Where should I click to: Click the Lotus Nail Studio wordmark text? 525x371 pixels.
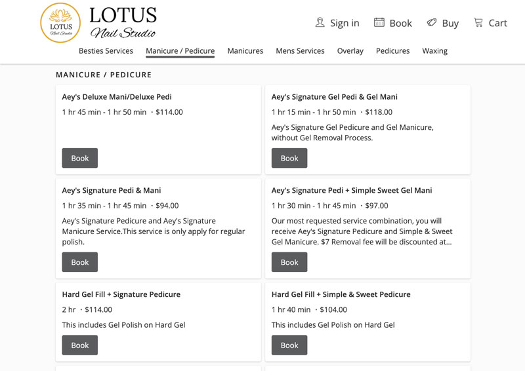(123, 23)
